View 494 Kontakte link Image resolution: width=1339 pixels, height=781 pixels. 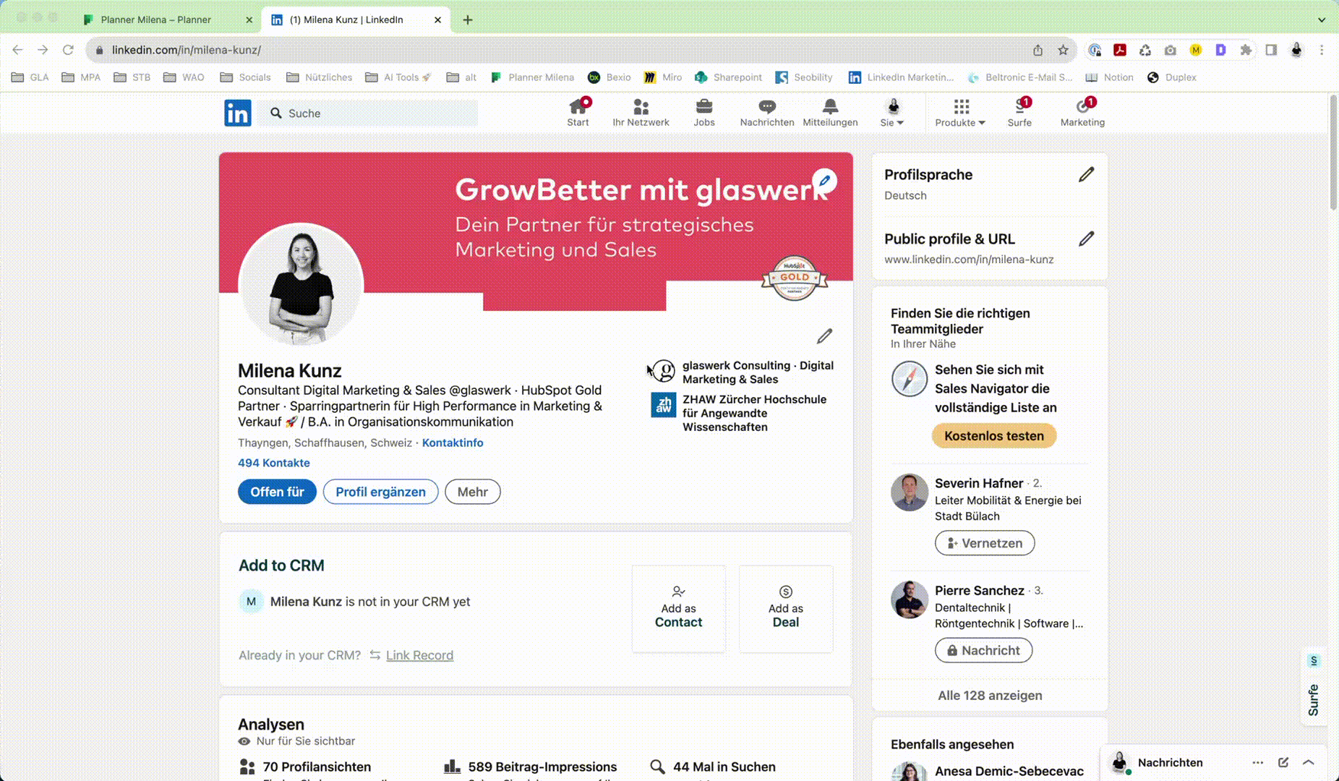click(x=274, y=463)
